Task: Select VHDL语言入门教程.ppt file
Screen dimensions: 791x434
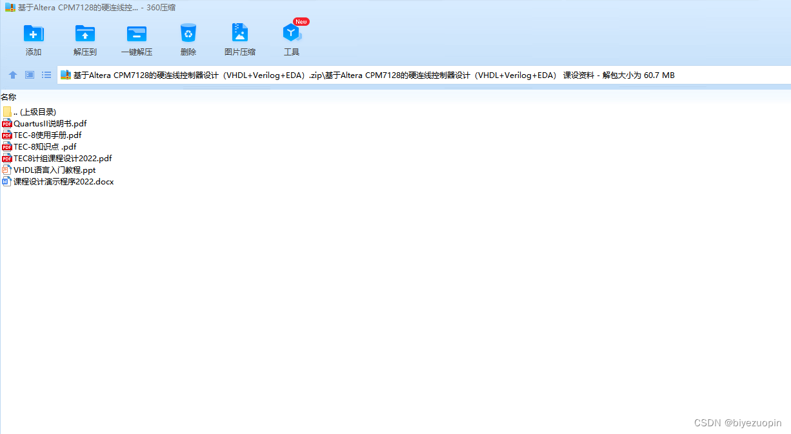Action: pos(49,170)
